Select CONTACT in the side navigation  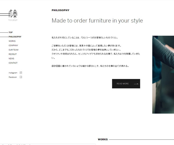[13, 63]
